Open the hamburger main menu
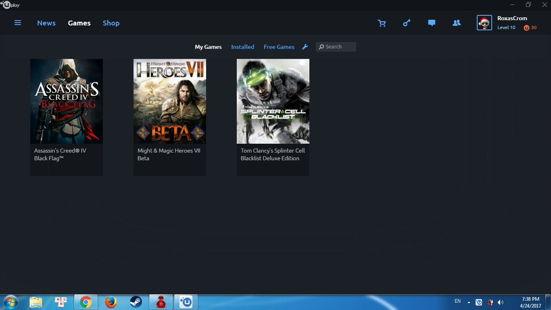551x310 pixels. [x=18, y=23]
